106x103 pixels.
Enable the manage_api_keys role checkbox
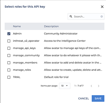click(9, 48)
